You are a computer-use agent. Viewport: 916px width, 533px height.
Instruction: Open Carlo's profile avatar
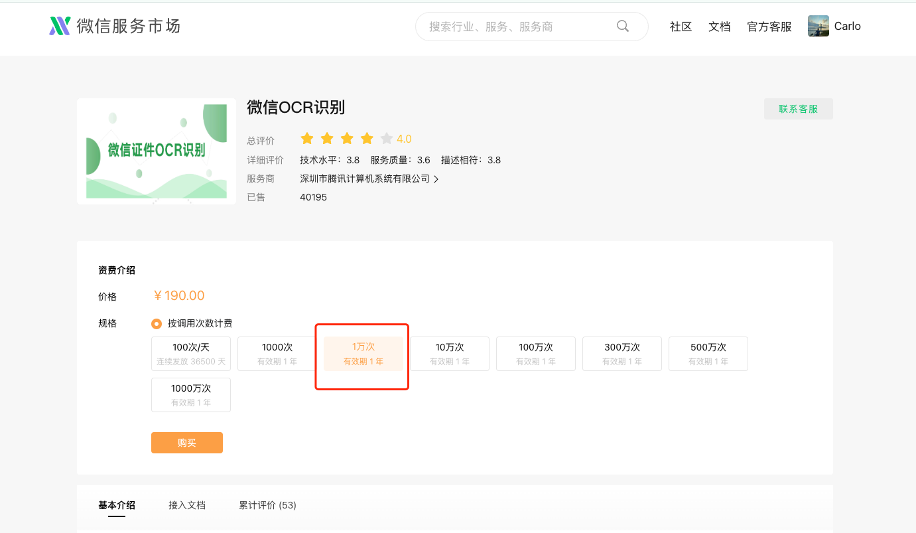(818, 26)
